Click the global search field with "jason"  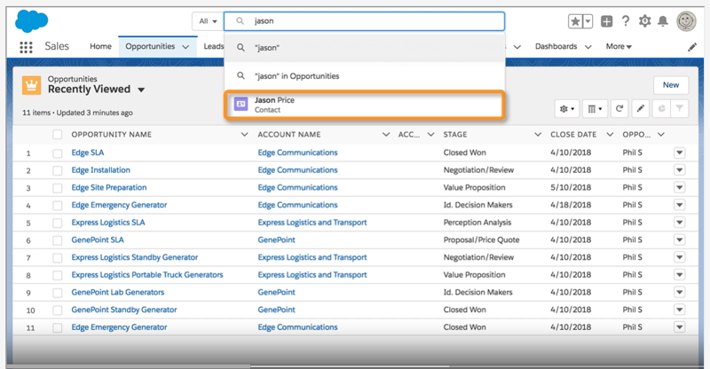click(365, 21)
